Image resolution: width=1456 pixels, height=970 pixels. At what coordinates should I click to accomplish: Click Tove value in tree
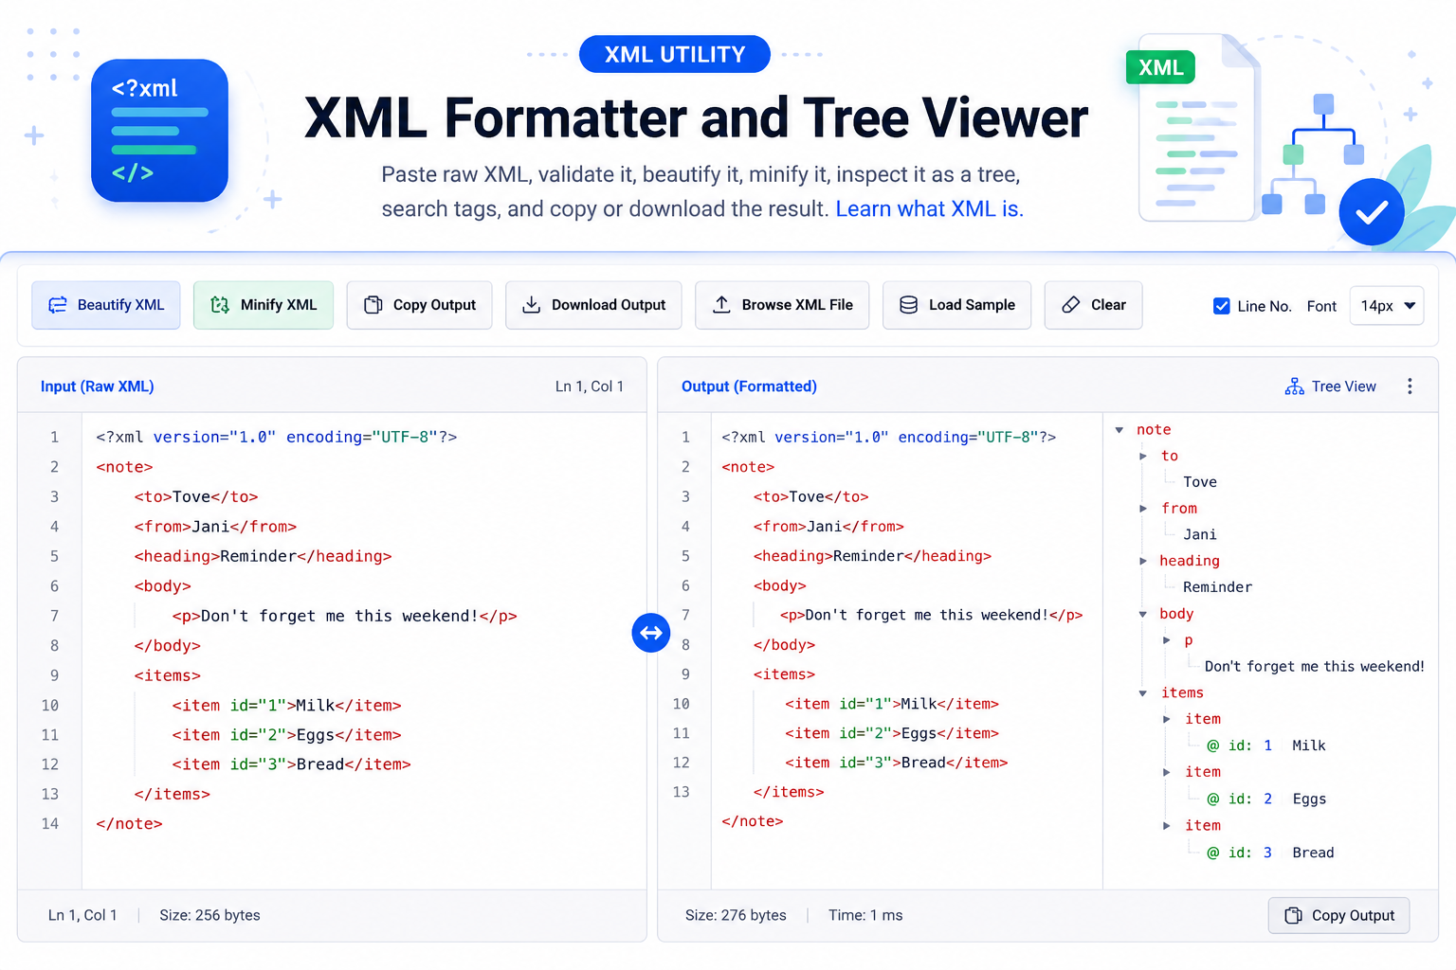click(x=1200, y=482)
